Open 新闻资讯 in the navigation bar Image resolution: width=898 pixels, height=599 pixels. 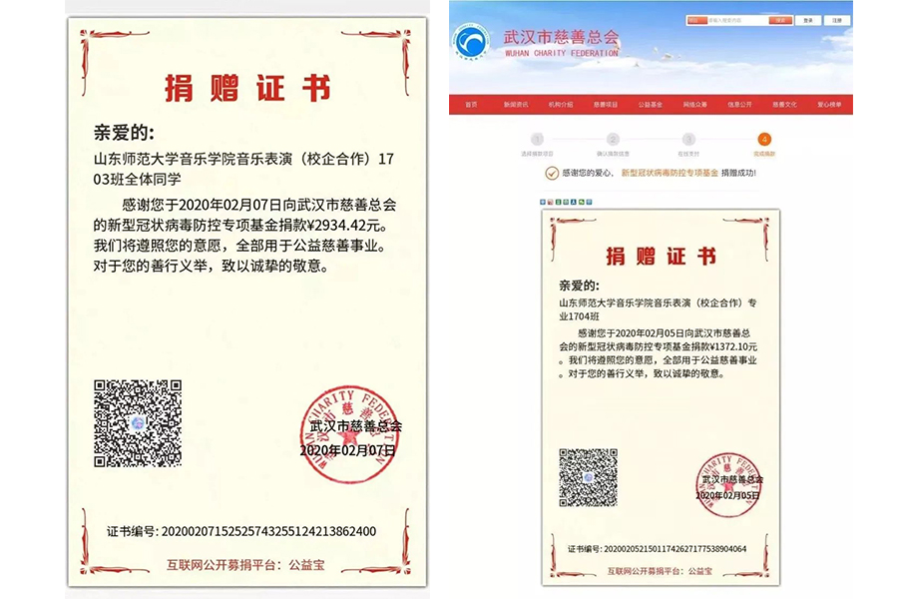[515, 105]
